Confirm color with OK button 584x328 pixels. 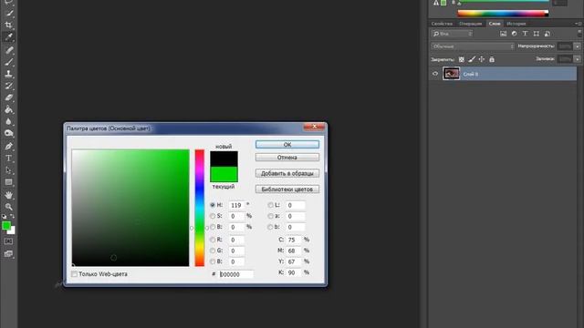point(287,144)
